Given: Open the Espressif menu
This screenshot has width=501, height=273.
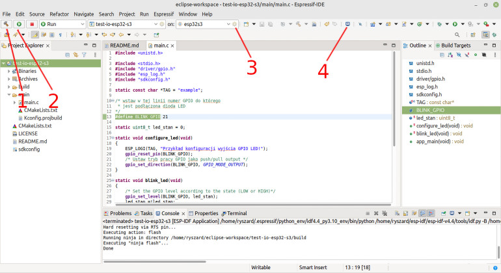Looking at the screenshot, I should click(x=163, y=14).
